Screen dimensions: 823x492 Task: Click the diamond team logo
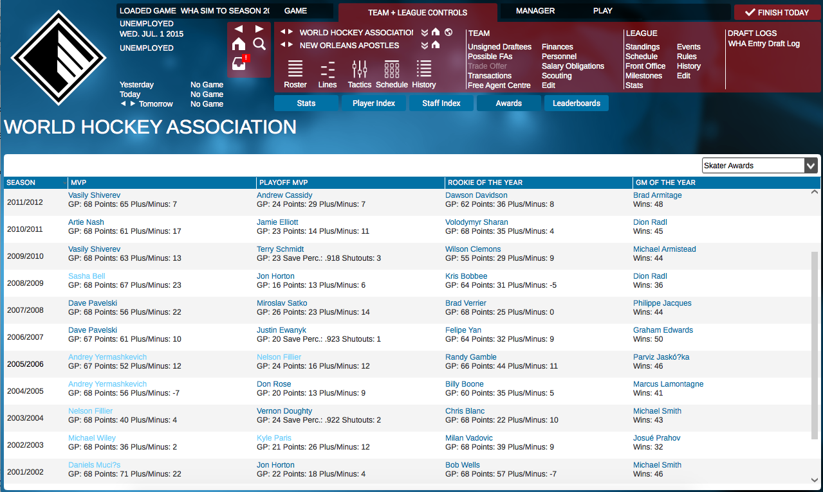click(x=59, y=58)
